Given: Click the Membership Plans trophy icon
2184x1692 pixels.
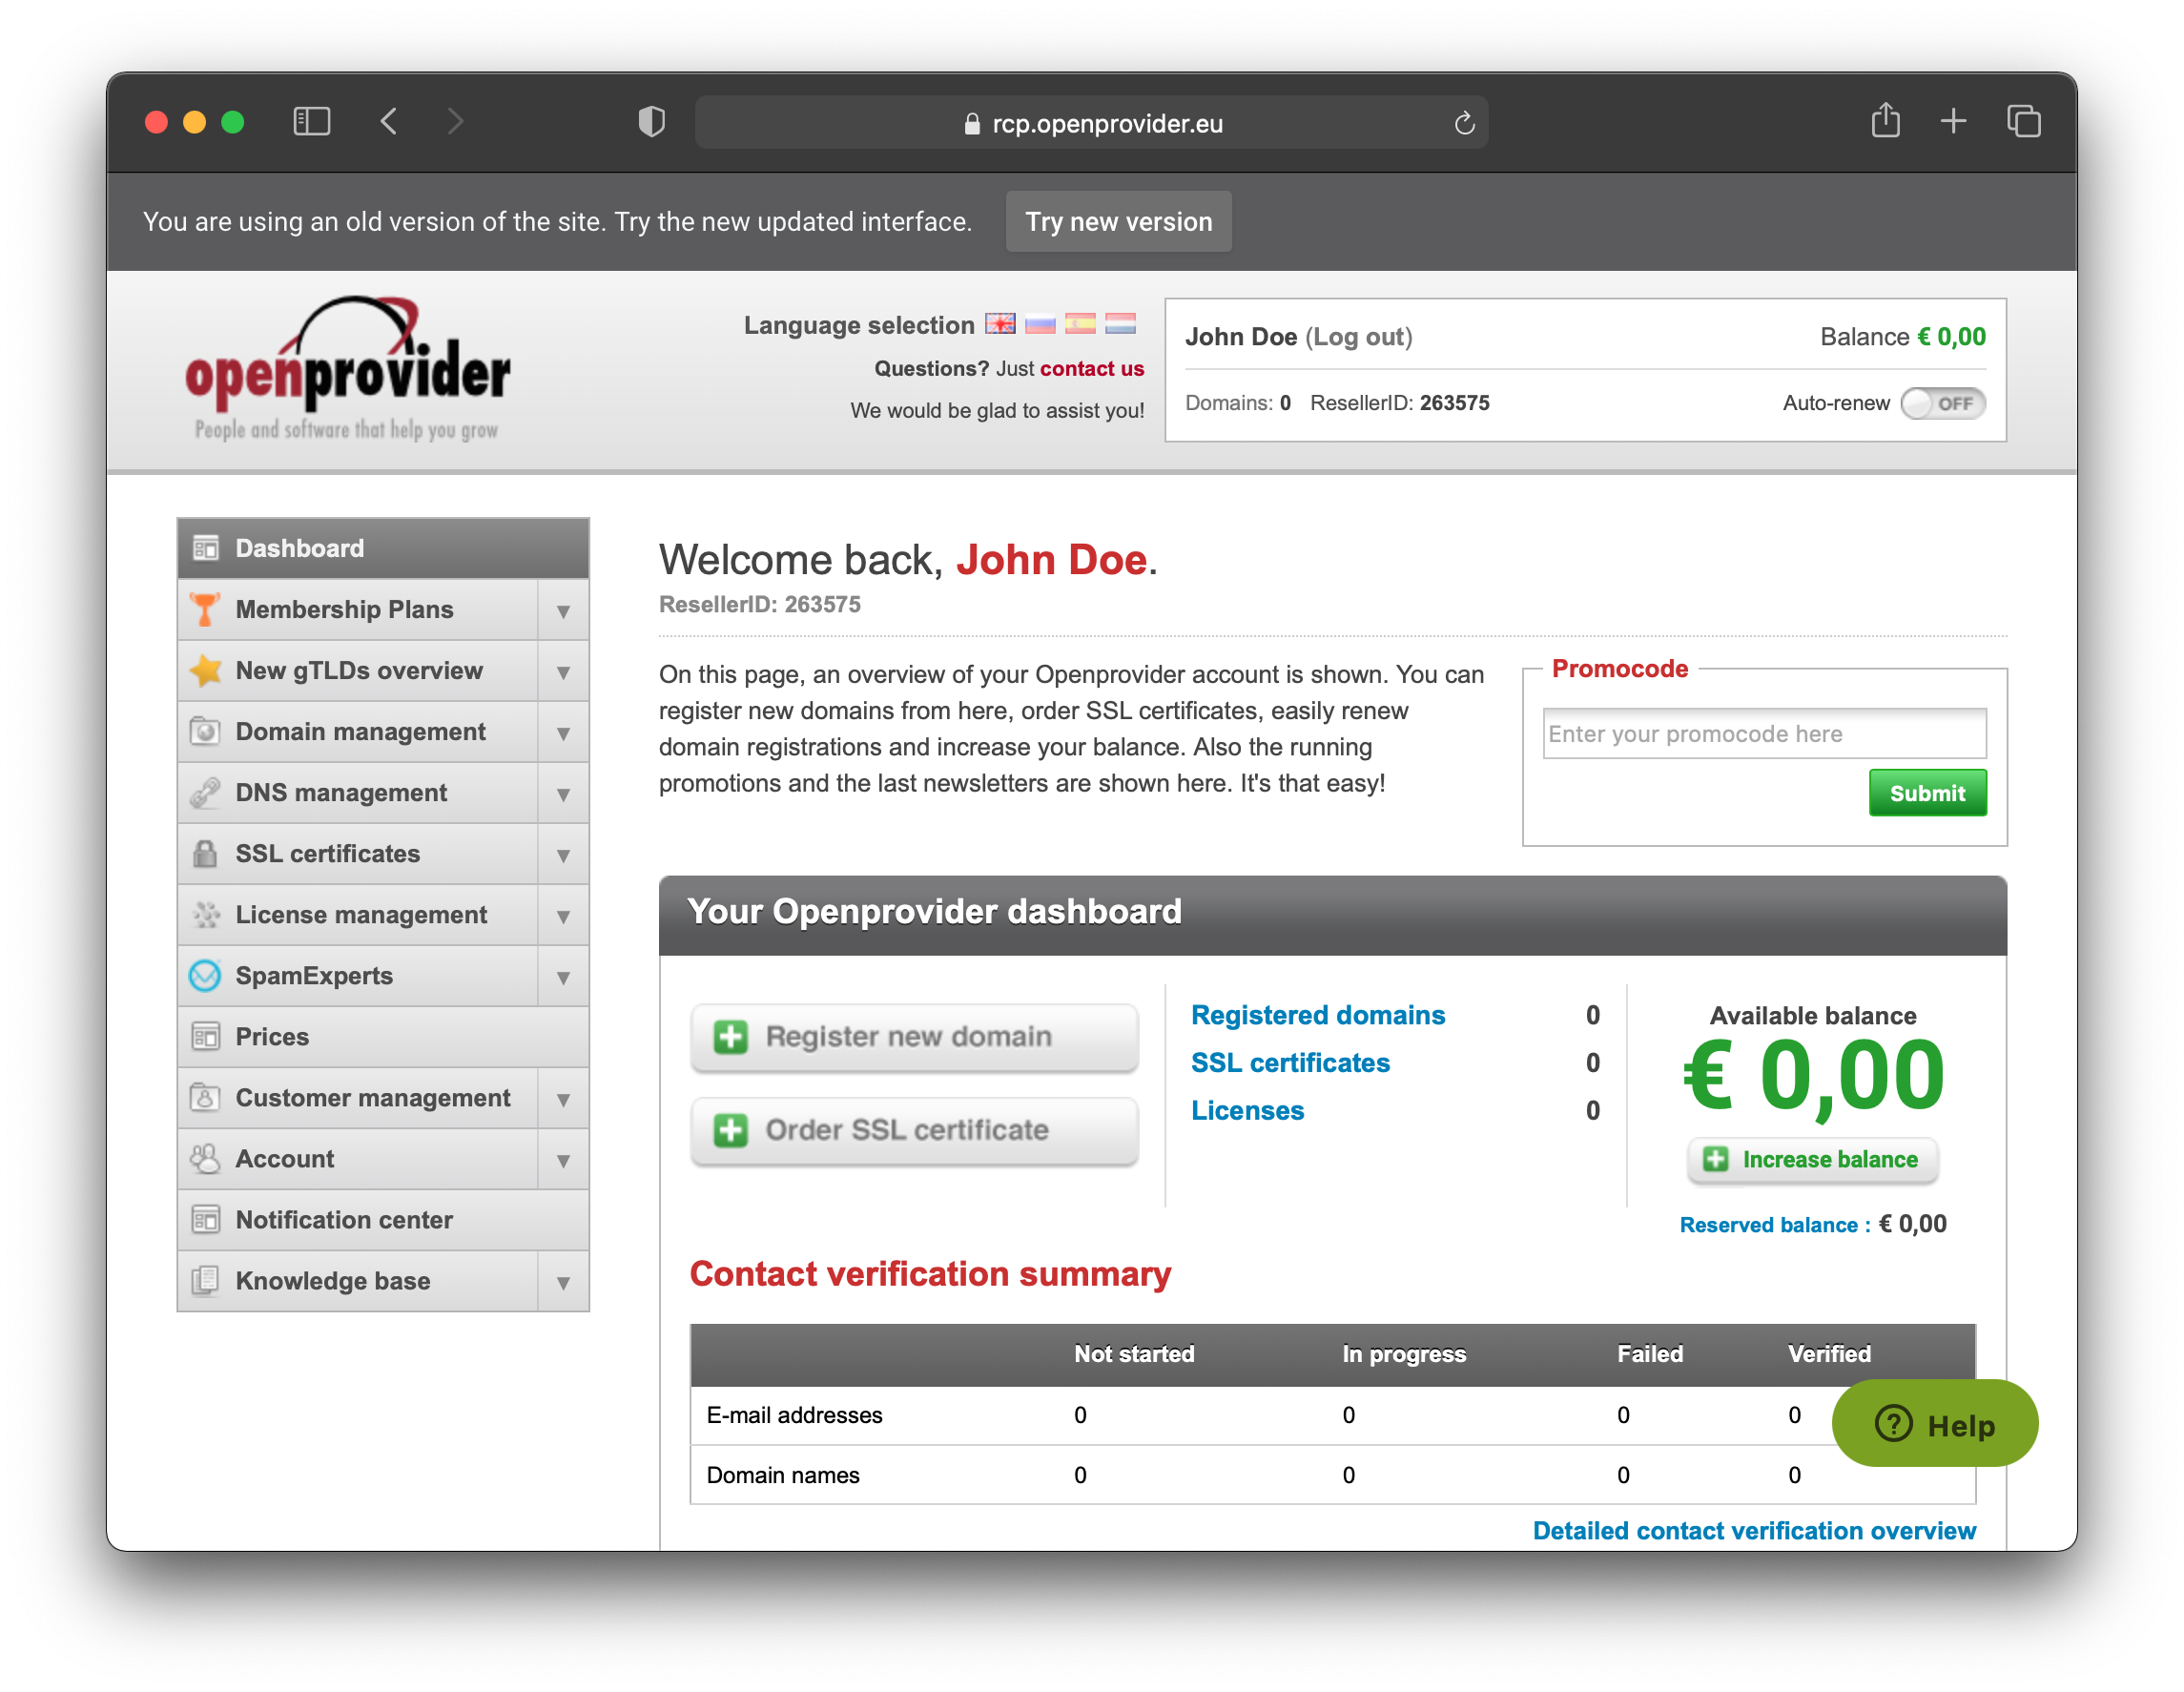Looking at the screenshot, I should coord(205,609).
